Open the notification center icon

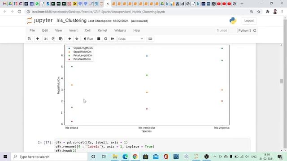pyautogui.click(x=280, y=157)
